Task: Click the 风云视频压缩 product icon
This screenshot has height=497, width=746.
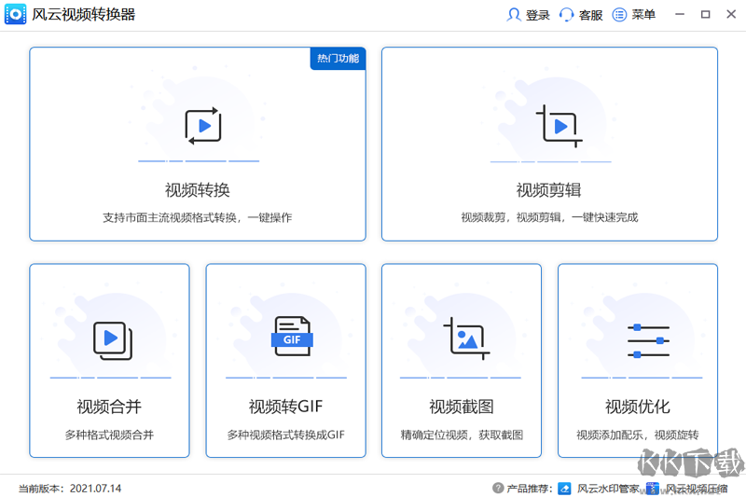Action: (653, 489)
